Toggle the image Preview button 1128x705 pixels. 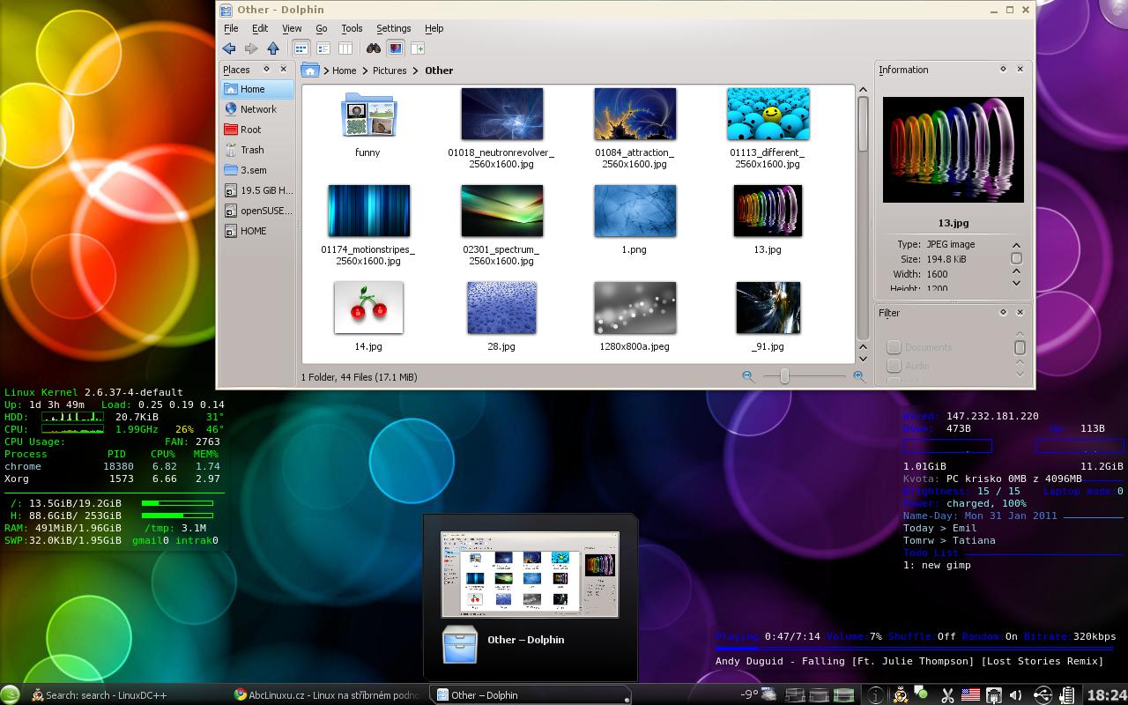[x=396, y=48]
